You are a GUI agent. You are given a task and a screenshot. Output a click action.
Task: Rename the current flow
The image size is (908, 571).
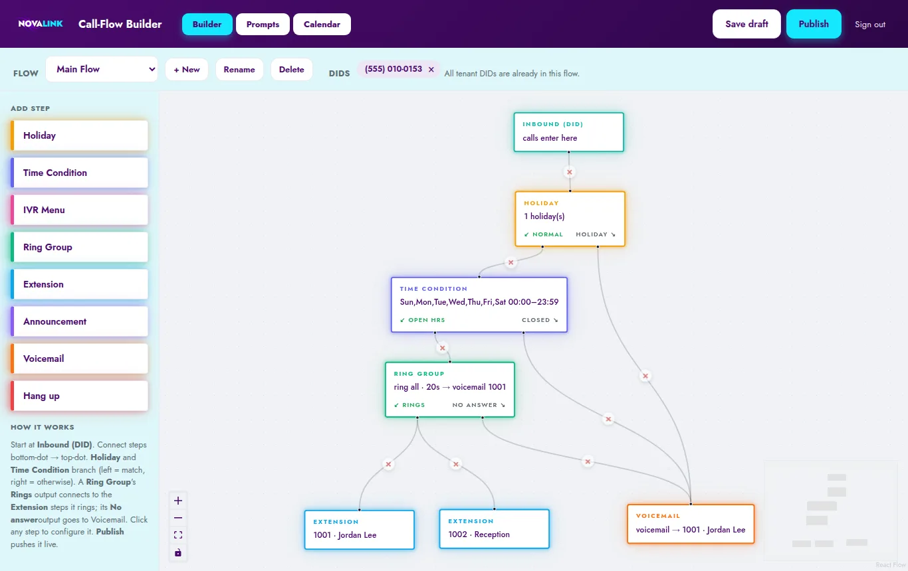point(239,69)
